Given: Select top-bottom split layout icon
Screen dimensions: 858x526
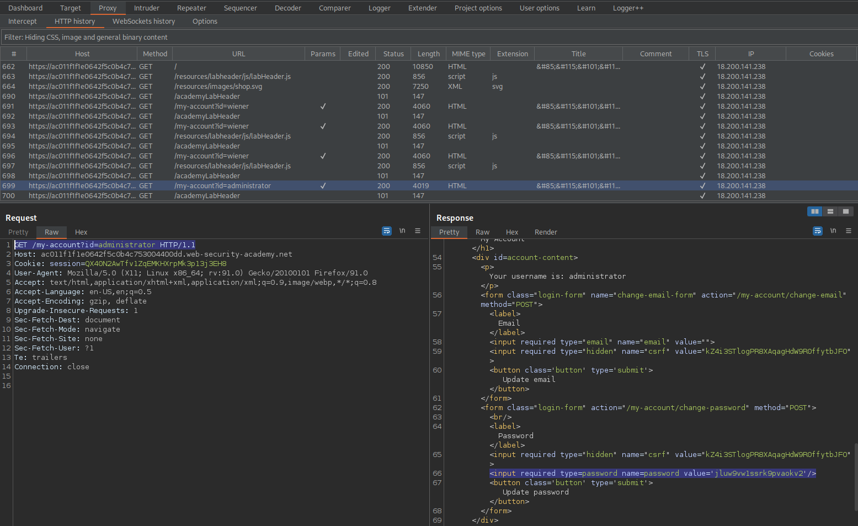Looking at the screenshot, I should 830,211.
